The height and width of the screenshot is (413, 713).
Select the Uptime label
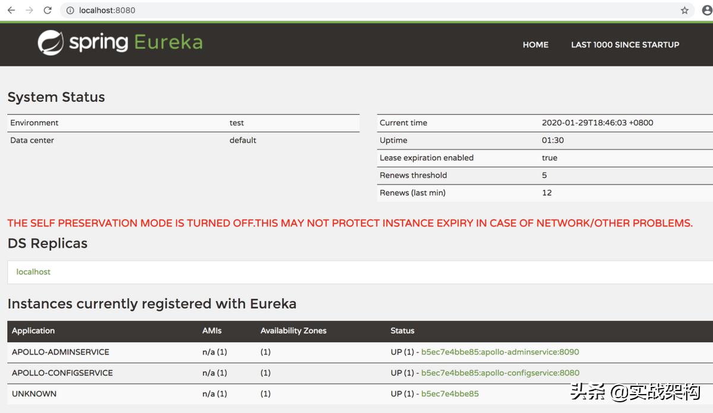point(393,140)
